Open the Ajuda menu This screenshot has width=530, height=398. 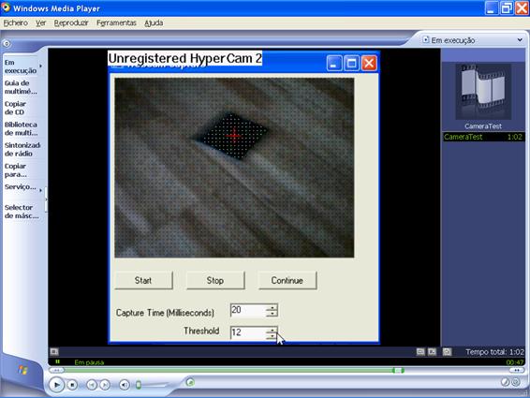coord(154,23)
